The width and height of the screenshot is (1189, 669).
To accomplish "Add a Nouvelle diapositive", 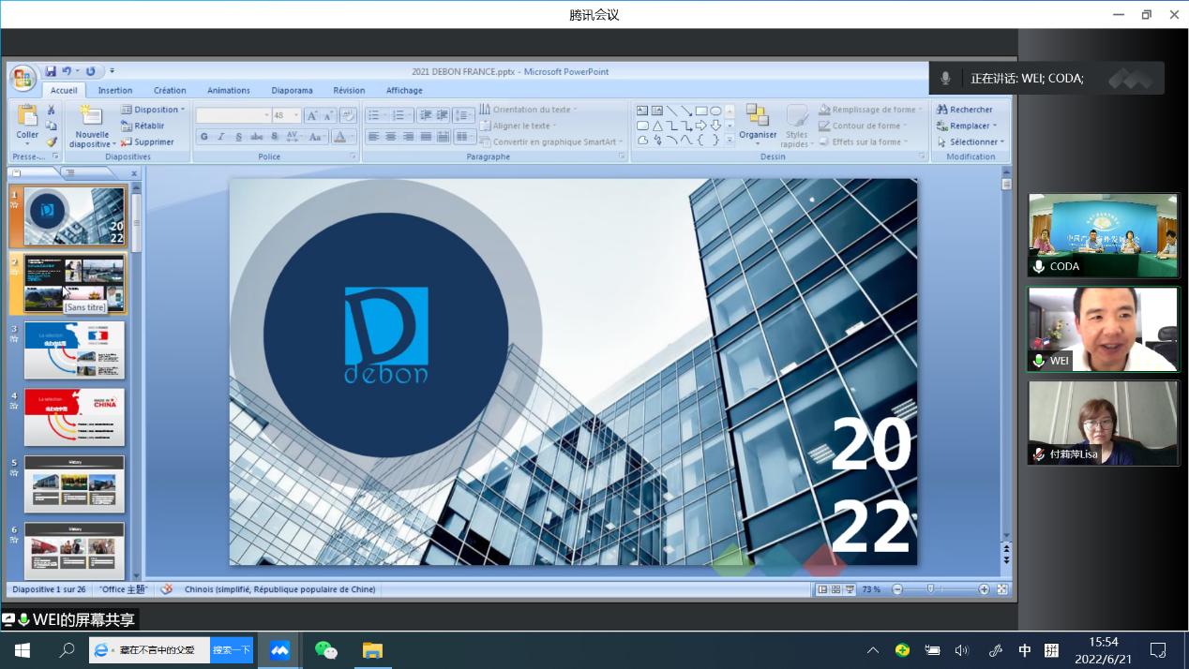I will [92, 126].
